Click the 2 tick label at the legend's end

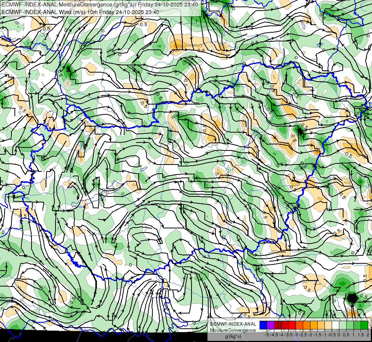[368, 335]
